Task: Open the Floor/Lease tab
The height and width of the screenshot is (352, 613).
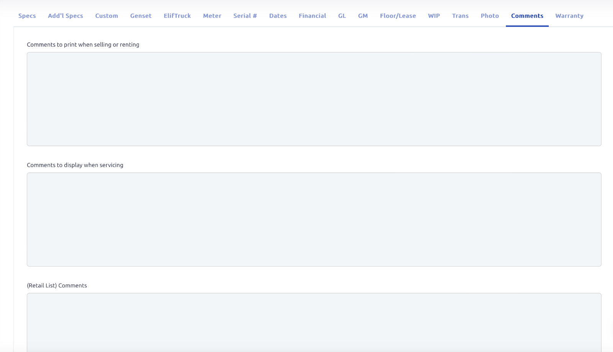Action: coord(398,16)
